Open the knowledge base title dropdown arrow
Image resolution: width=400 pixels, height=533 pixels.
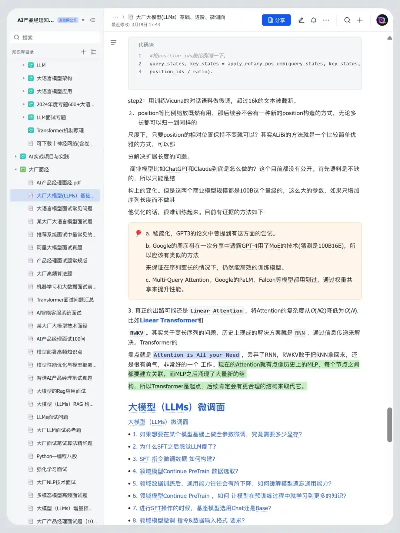coord(83,20)
